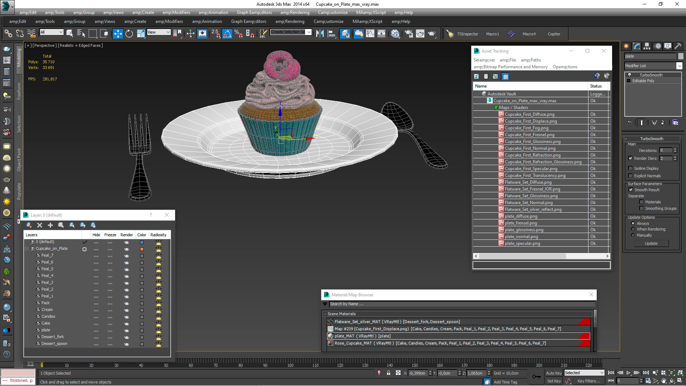Toggle the Selection Lock padlock icon

click(x=388, y=373)
